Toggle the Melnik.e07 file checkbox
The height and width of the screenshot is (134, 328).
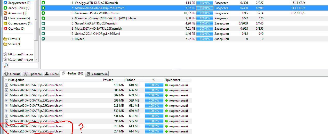(6, 116)
